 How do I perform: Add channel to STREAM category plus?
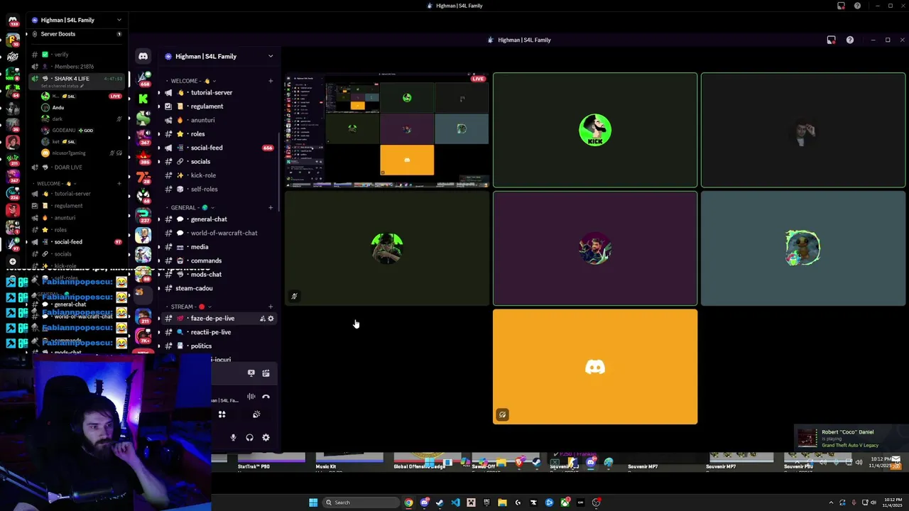(271, 307)
